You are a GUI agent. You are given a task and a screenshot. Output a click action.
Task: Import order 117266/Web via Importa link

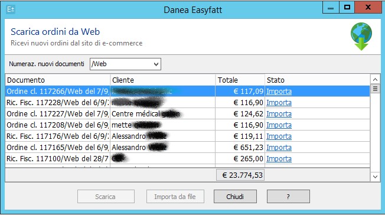tap(279, 92)
